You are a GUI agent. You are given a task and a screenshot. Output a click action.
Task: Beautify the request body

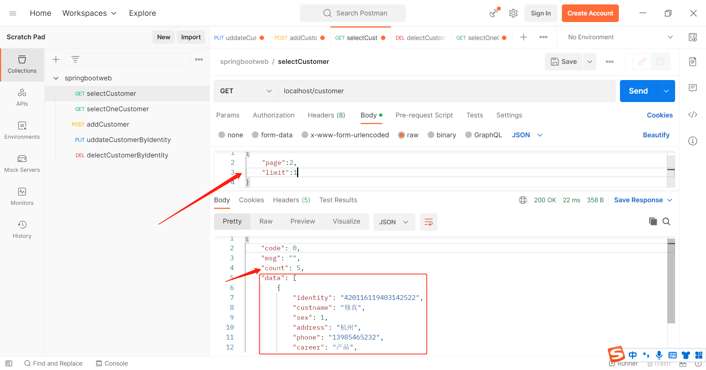coord(656,135)
